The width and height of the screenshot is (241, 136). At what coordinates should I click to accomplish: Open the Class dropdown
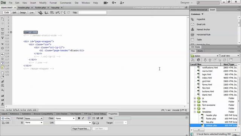[65, 118]
